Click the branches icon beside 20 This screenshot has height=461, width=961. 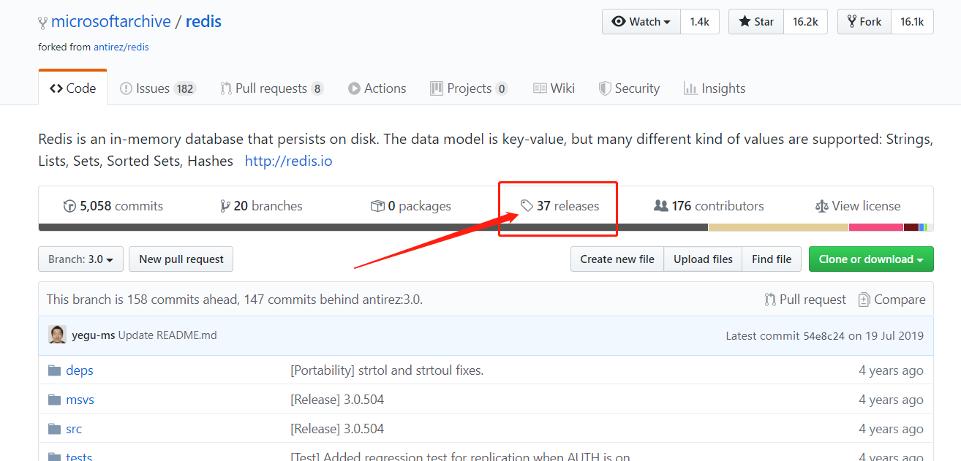225,206
